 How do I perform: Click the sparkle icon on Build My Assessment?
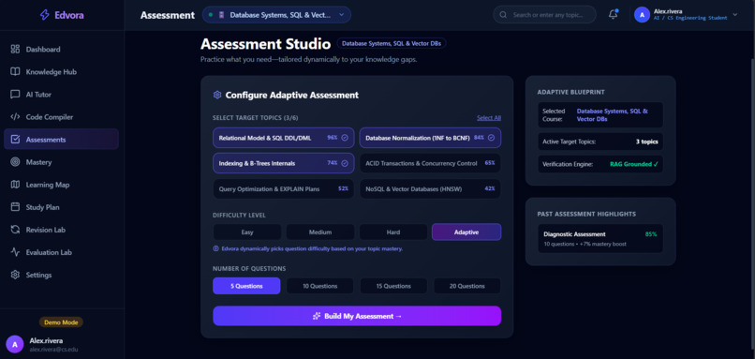317,316
